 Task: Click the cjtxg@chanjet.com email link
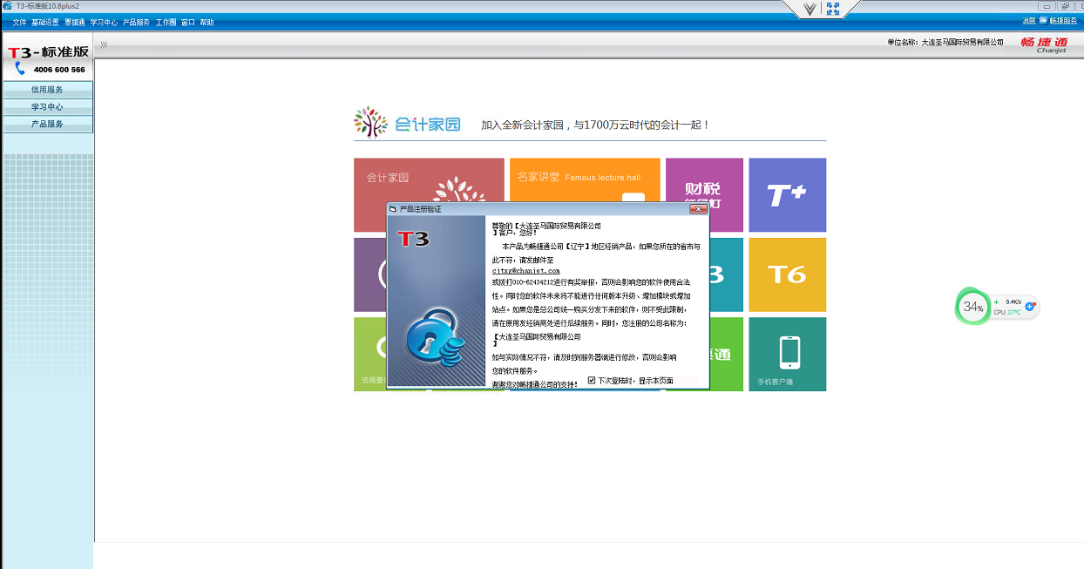click(525, 271)
